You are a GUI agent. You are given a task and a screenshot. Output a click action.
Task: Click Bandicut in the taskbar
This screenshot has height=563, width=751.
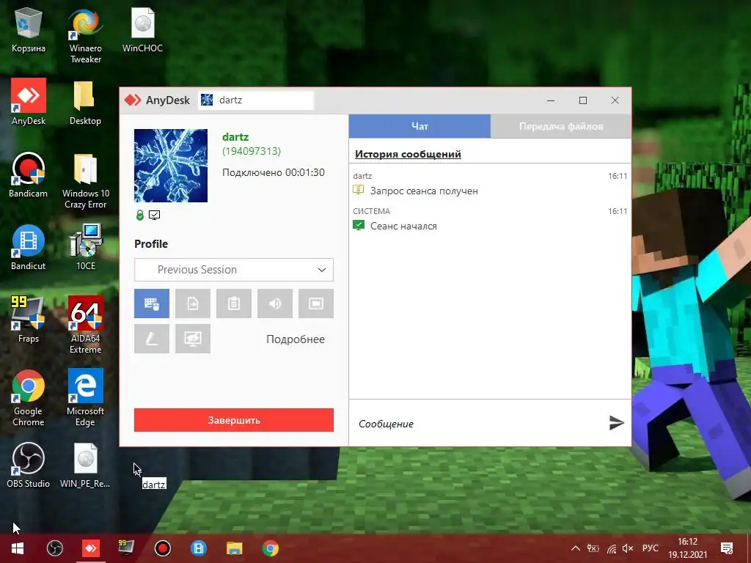point(198,548)
